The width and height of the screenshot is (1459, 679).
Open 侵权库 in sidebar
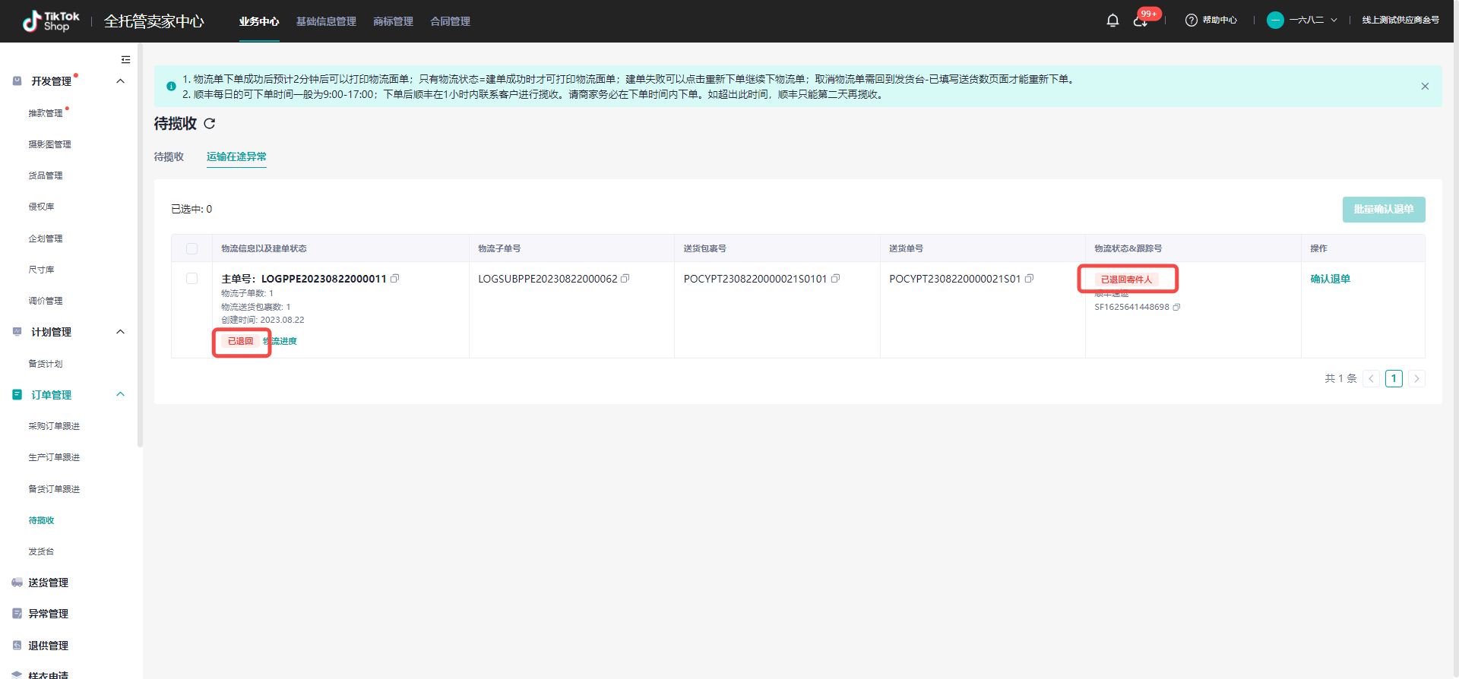(x=41, y=207)
